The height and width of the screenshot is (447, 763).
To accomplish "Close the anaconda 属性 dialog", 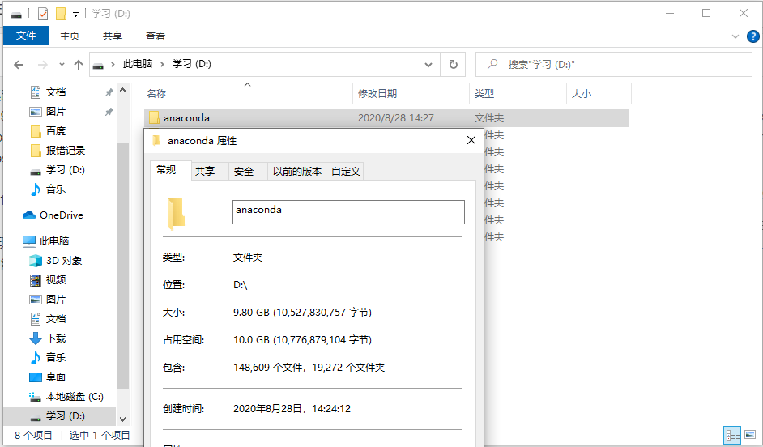I will tap(471, 141).
